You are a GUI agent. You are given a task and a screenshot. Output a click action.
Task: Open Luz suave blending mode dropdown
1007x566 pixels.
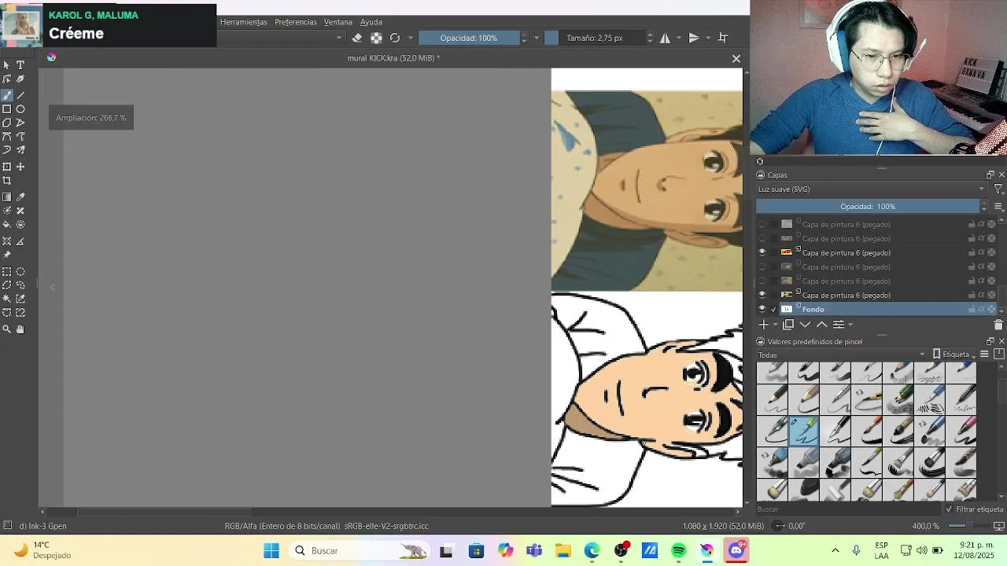pos(872,189)
